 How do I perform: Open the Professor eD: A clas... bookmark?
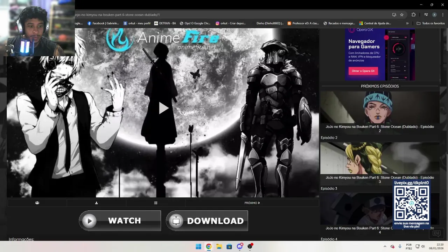303,23
